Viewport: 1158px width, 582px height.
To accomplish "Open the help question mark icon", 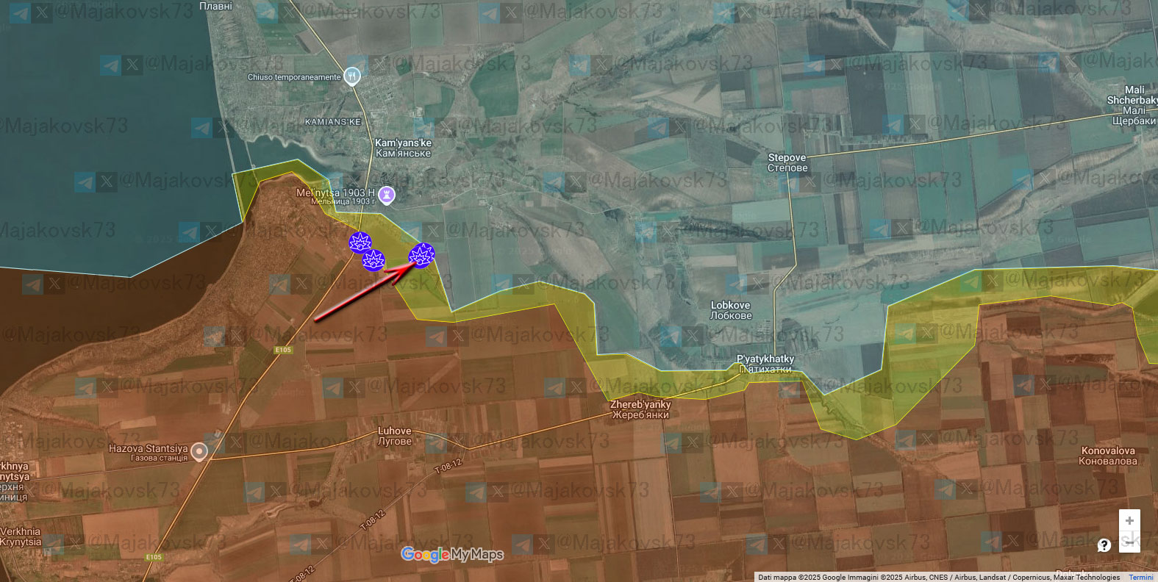I will coord(1104,545).
